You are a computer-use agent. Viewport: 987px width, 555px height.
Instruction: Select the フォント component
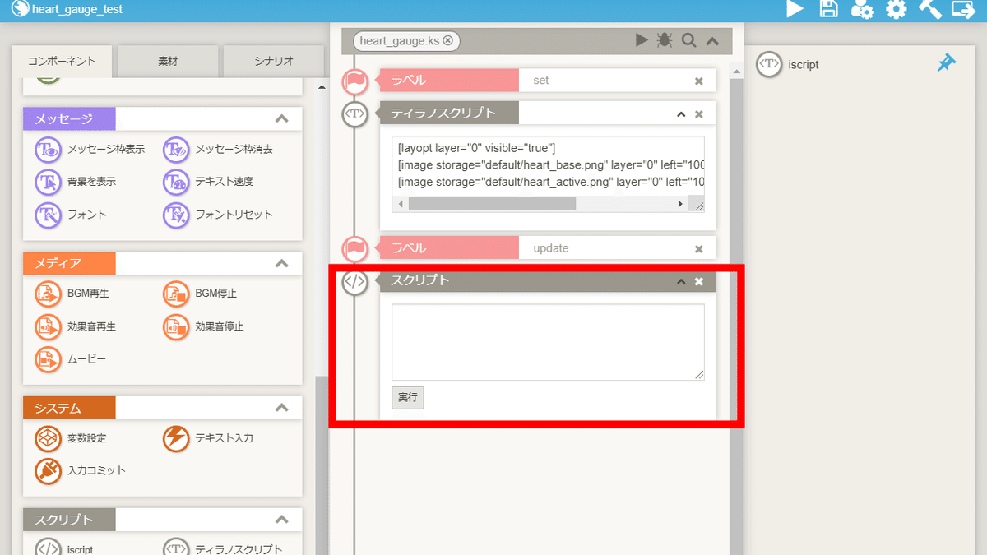pyautogui.click(x=71, y=215)
